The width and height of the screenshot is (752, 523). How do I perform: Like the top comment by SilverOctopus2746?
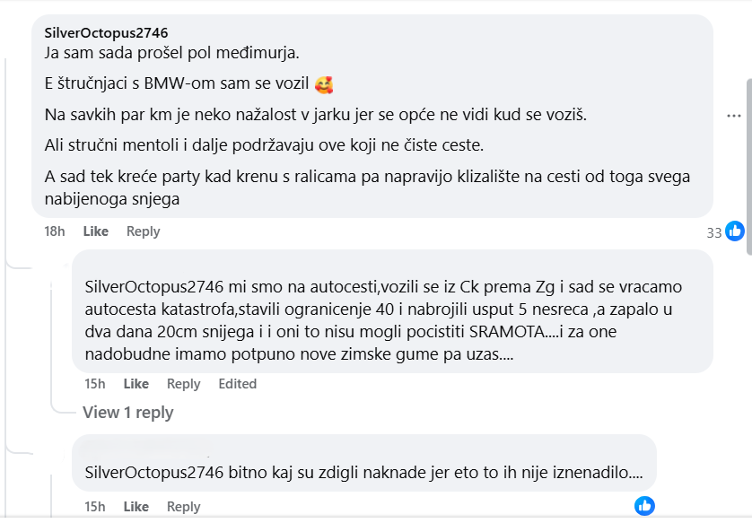click(x=93, y=231)
